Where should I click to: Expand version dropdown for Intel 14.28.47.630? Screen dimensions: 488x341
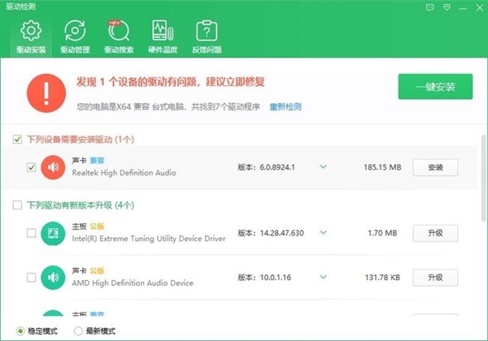pyautogui.click(x=323, y=233)
